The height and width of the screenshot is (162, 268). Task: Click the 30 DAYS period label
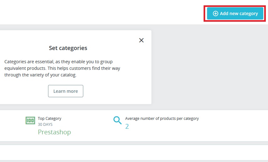45,124
